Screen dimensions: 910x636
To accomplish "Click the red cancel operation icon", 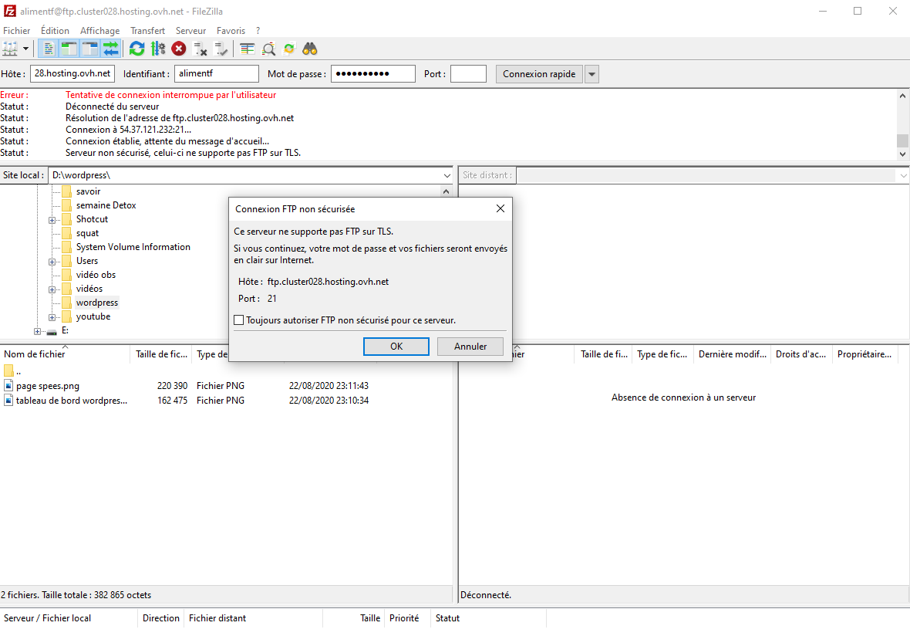I will tap(179, 49).
